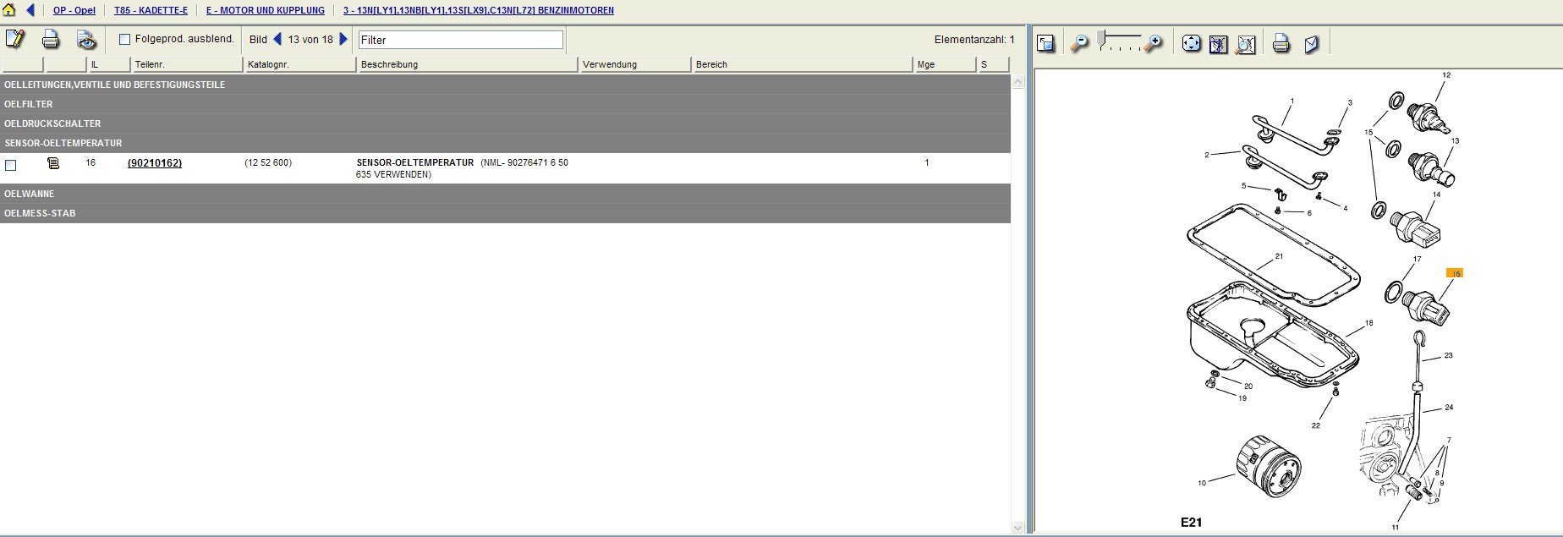Image resolution: width=1563 pixels, height=537 pixels.
Task: Print the diagram from the illustration toolbar
Action: coord(1281,43)
